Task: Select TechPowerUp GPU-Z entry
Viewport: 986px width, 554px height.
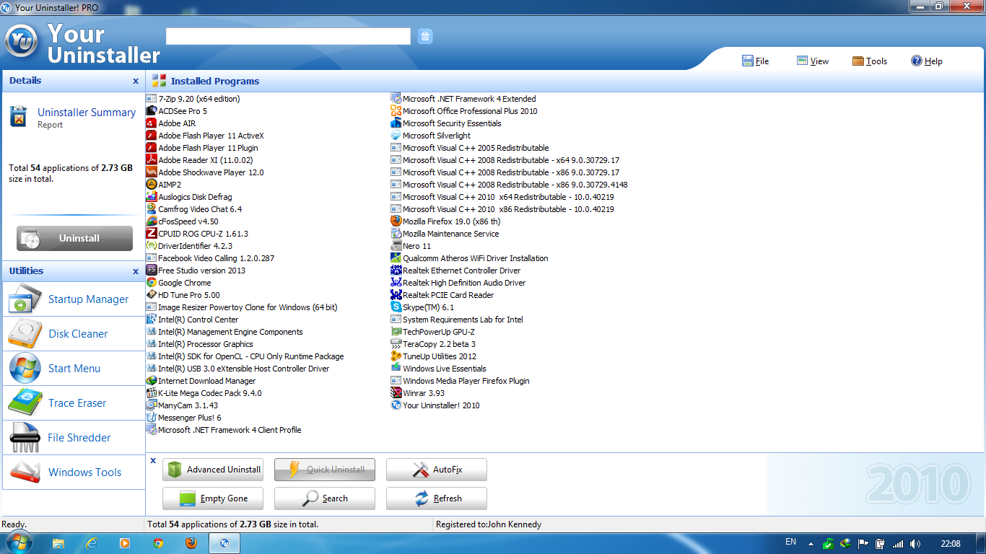Action: click(432, 332)
